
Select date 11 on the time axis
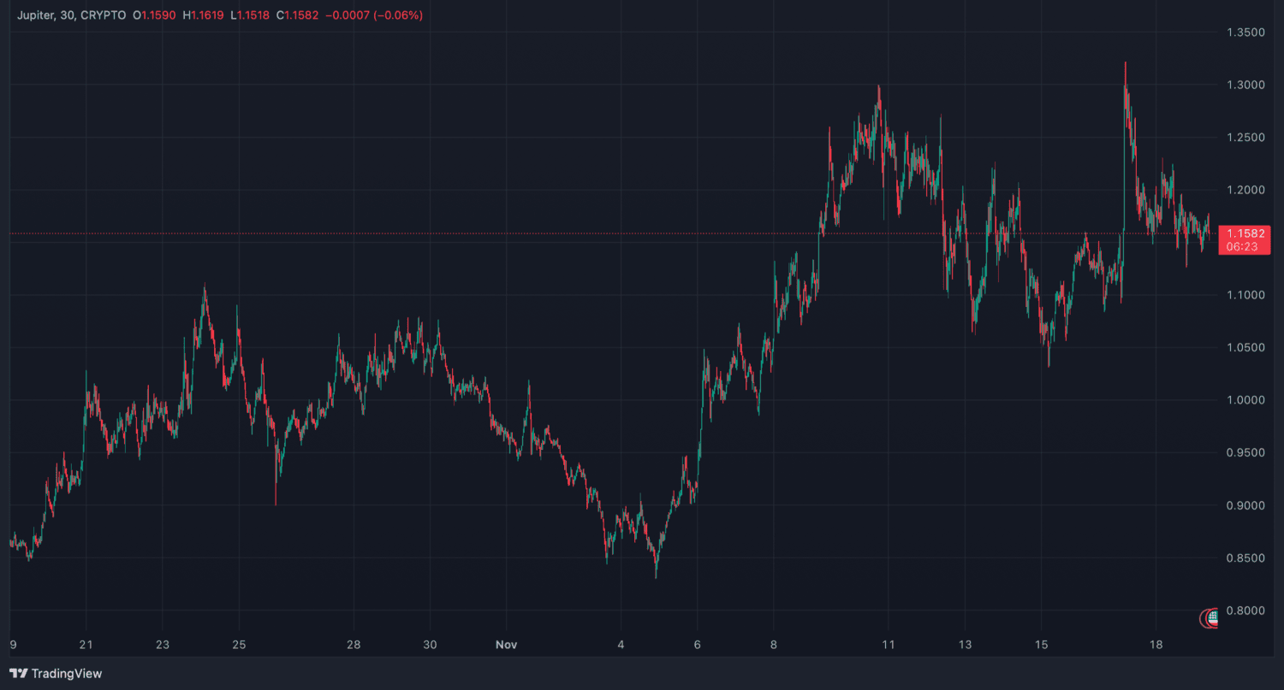tap(889, 644)
